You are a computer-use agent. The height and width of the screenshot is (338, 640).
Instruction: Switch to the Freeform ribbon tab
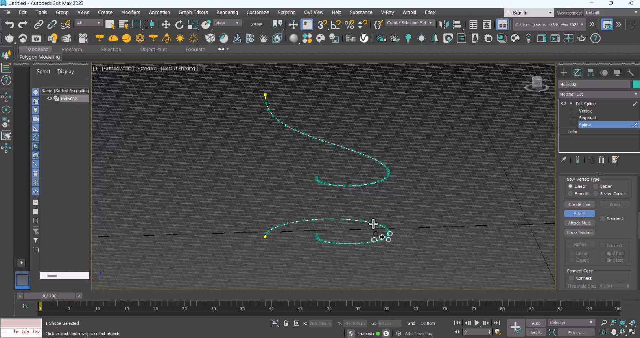tap(72, 50)
